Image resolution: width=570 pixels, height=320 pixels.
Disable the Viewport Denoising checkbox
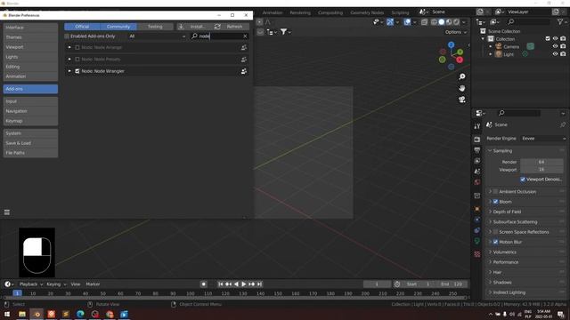pos(523,180)
